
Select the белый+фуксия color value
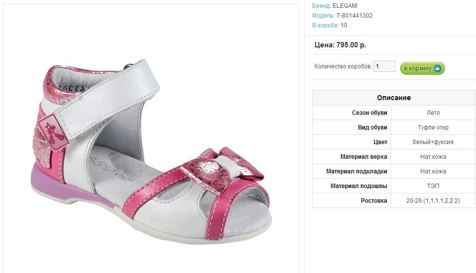(433, 142)
